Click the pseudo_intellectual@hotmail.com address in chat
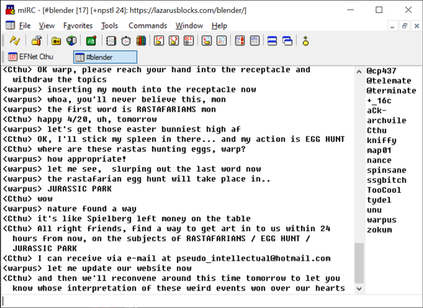Viewport: 423px width, 308px height. [x=254, y=258]
